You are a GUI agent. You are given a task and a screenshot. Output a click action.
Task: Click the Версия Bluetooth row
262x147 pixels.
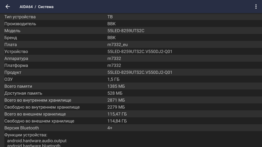click(x=131, y=128)
